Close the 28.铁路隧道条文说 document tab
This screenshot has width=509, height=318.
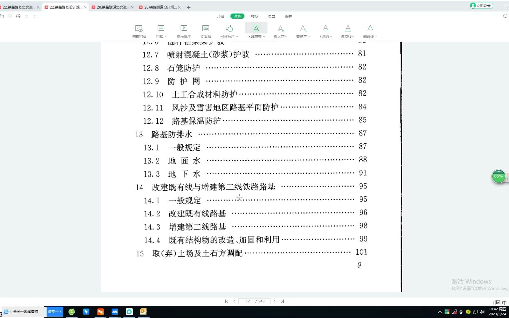coord(132,7)
